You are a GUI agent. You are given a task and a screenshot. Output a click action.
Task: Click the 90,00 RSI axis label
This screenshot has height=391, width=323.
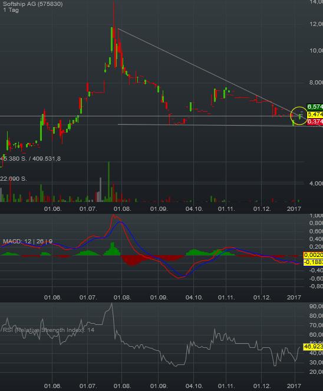tap(316, 306)
